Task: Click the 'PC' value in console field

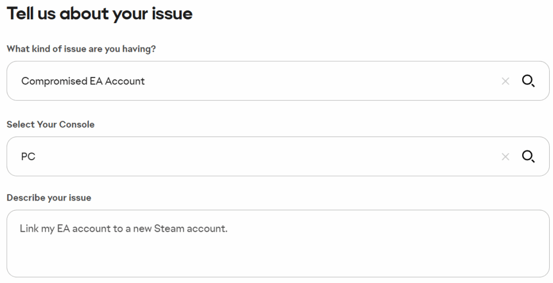Action: [28, 157]
